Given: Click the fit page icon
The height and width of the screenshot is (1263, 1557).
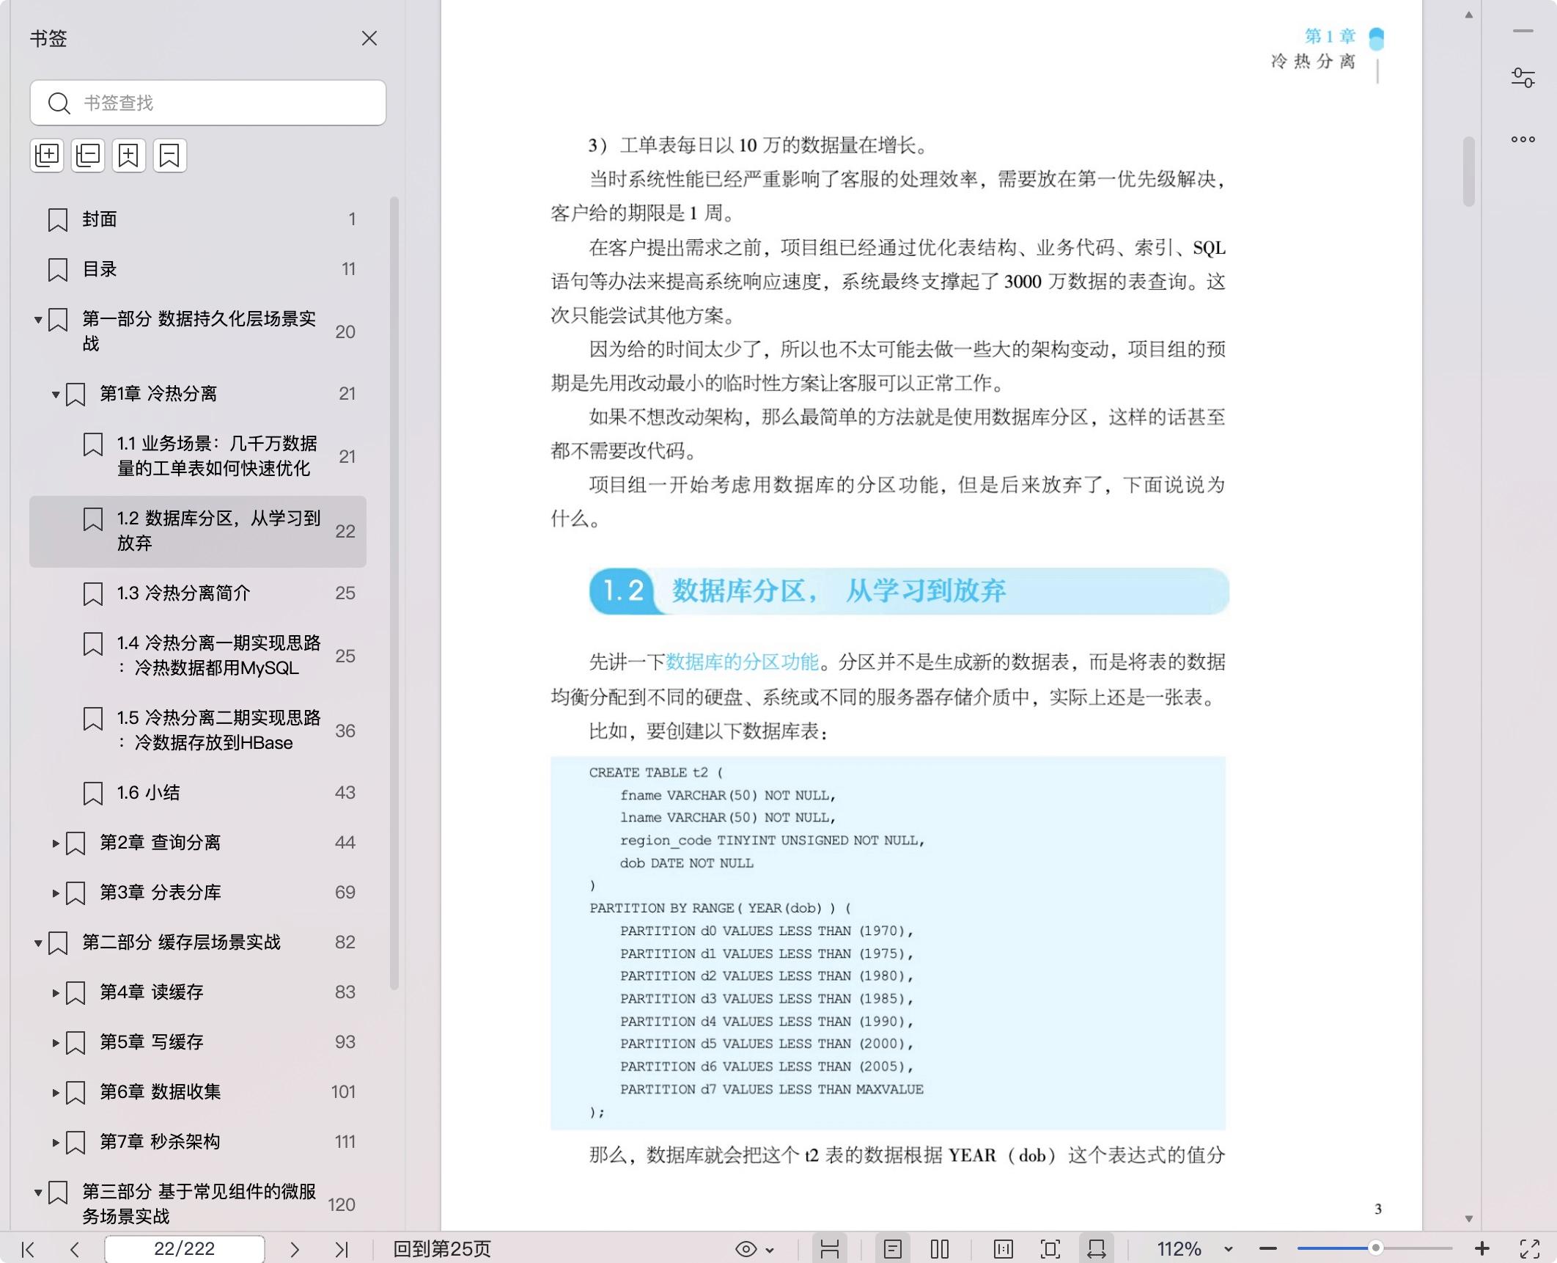Looking at the screenshot, I should click(x=1050, y=1249).
